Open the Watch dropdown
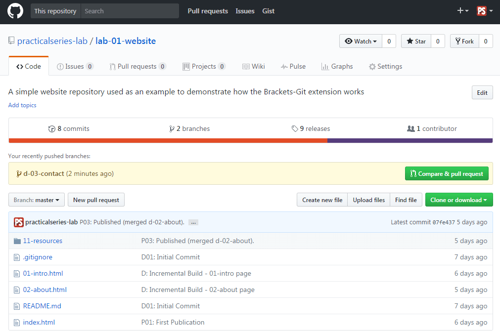The height and width of the screenshot is (333, 500). coord(361,41)
